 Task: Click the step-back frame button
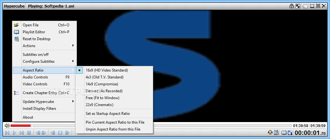(x=53, y=133)
